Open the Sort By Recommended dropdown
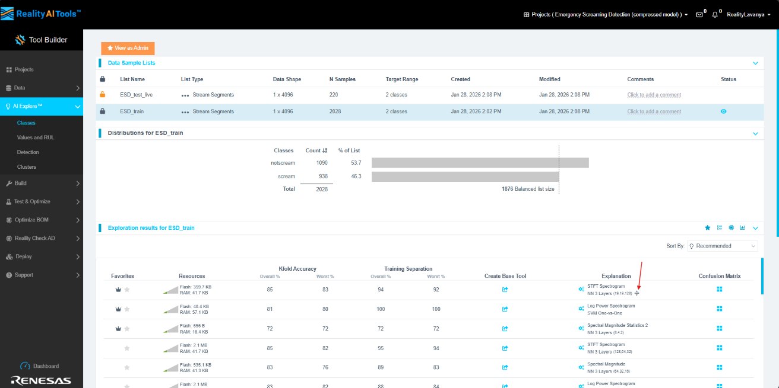 pyautogui.click(x=723, y=246)
